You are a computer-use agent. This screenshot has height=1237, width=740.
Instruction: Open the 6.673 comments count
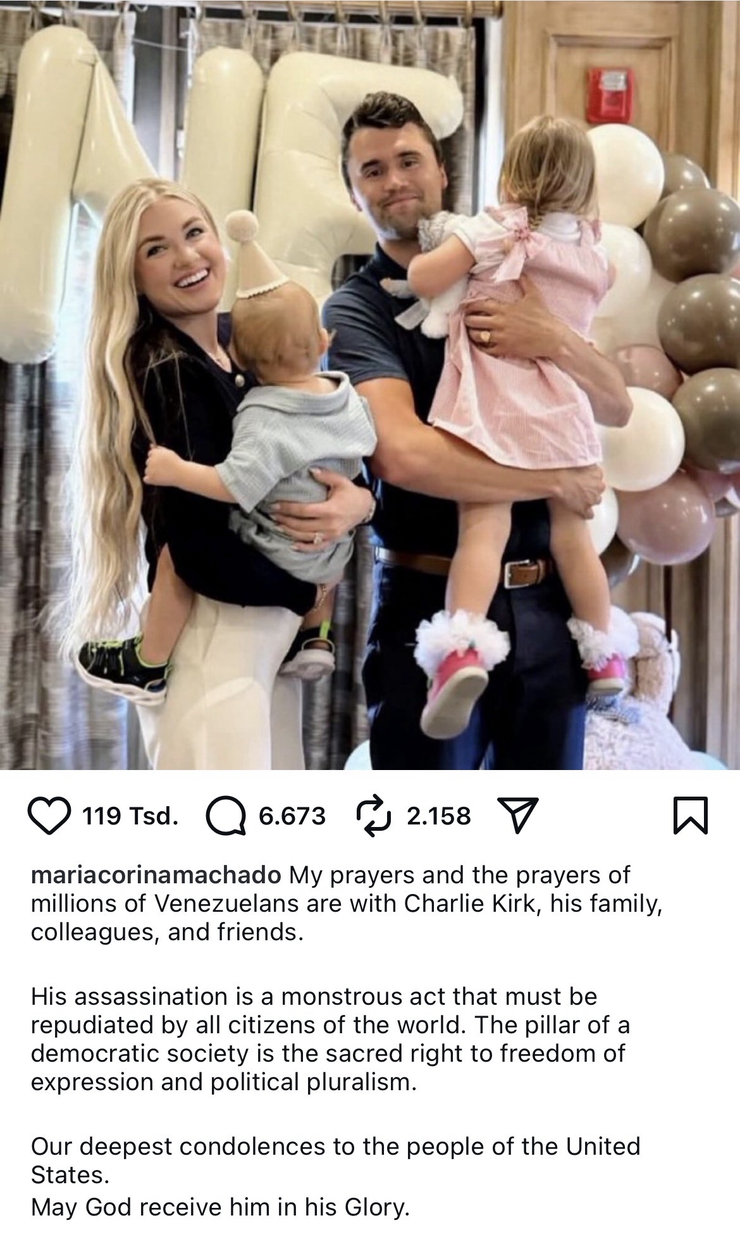coord(292,816)
